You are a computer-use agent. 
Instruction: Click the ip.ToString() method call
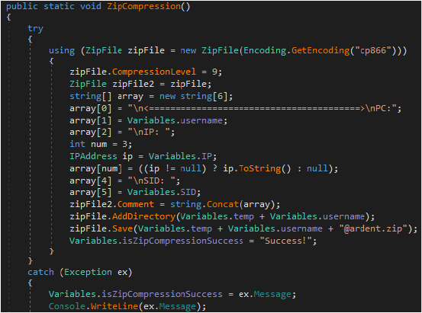point(257,168)
